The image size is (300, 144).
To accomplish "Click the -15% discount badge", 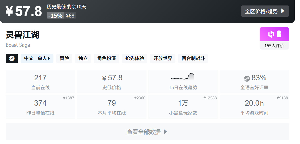I will tap(56, 15).
